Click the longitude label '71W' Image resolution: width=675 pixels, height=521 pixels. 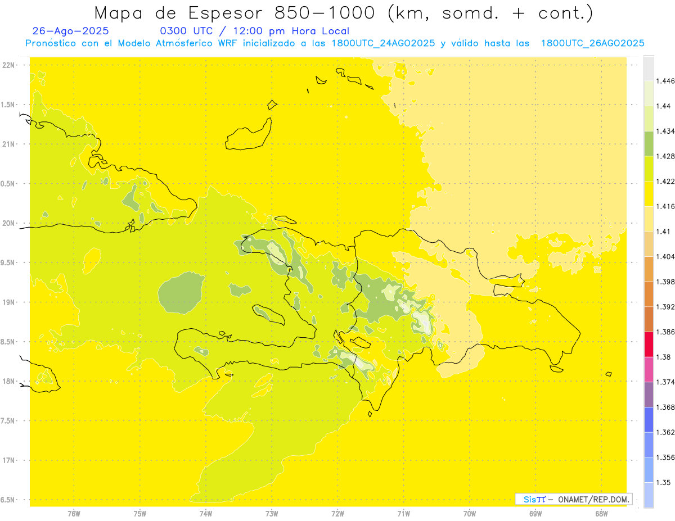[403, 514]
